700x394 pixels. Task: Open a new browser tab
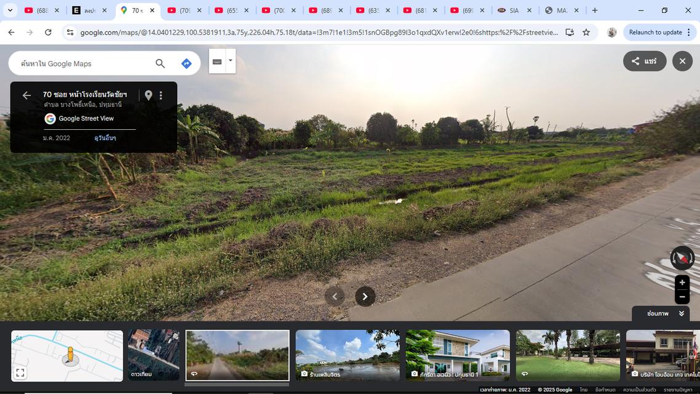click(595, 10)
